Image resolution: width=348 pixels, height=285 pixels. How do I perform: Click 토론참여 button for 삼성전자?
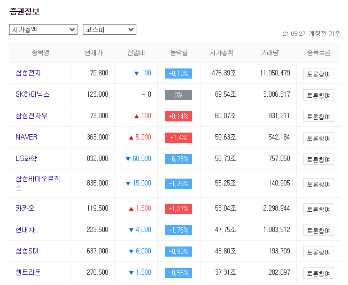pos(319,73)
